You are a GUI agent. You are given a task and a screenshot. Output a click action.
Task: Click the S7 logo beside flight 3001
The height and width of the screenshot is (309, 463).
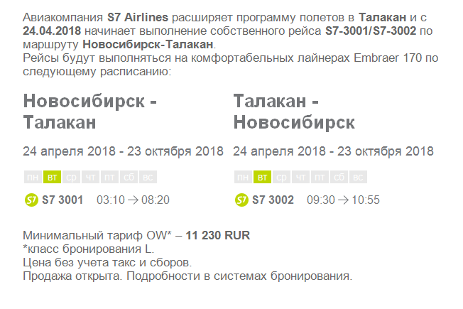pos(31,200)
